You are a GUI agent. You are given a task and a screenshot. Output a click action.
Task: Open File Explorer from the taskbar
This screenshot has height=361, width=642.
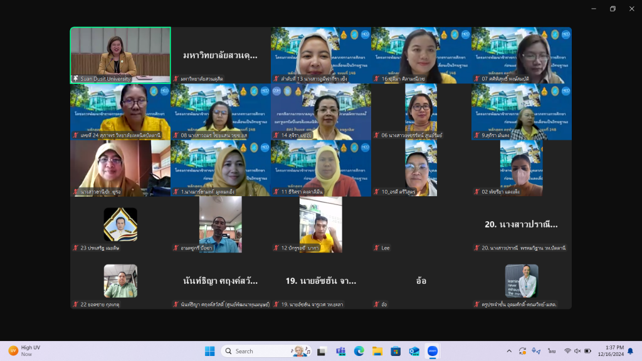click(377, 351)
